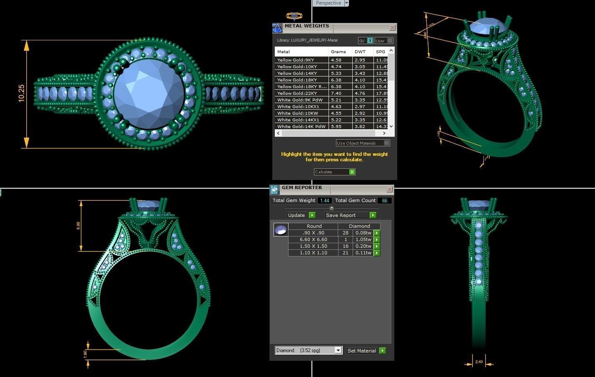Screen dimensions: 595x377
Task: Click the 2.40 dimension label in side view
Action: (x=479, y=362)
